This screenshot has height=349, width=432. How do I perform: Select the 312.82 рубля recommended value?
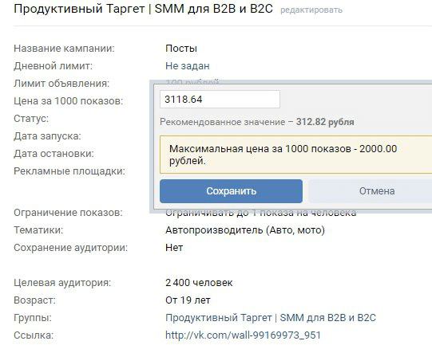coord(325,122)
